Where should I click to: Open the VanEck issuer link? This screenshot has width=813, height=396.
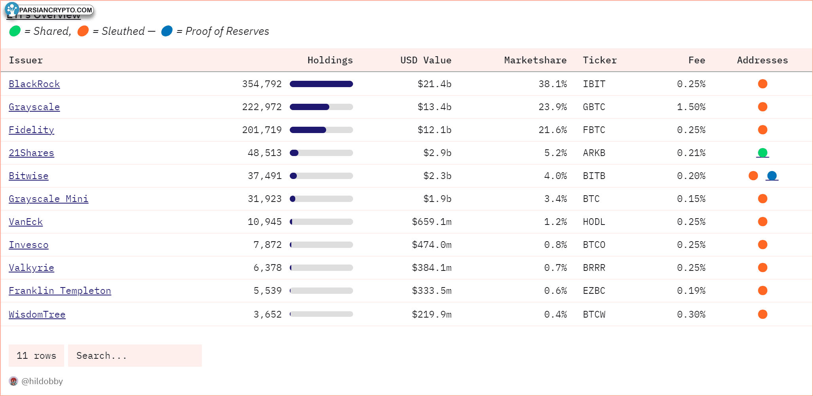(26, 222)
